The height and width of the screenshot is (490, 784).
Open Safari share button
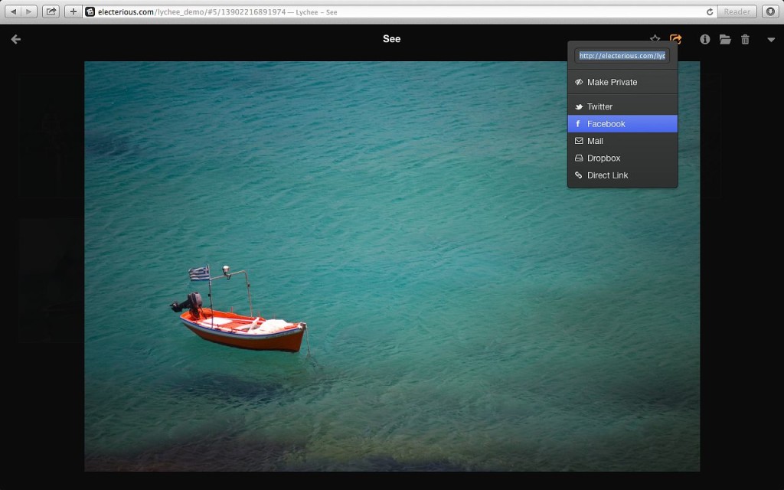click(51, 11)
